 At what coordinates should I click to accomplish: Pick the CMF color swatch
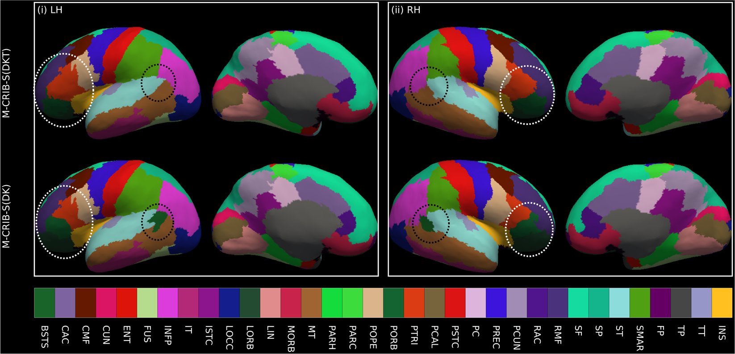tap(86, 303)
